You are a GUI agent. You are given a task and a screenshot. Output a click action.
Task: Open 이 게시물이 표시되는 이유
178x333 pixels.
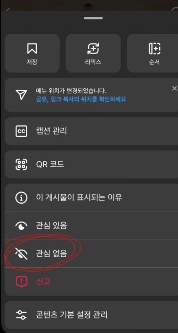click(x=91, y=198)
